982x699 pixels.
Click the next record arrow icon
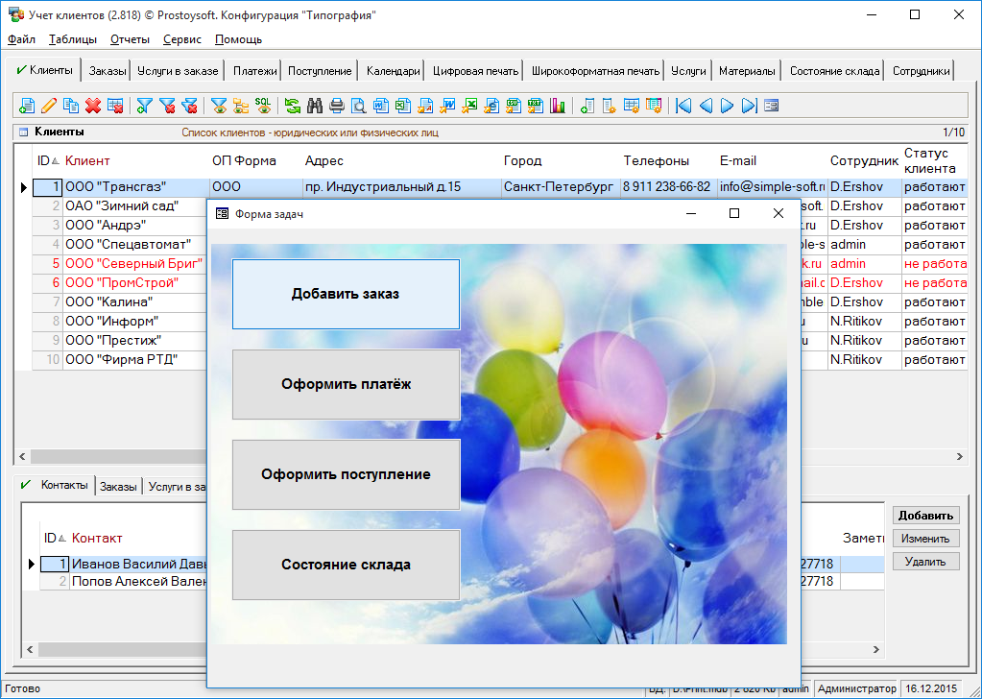click(727, 106)
